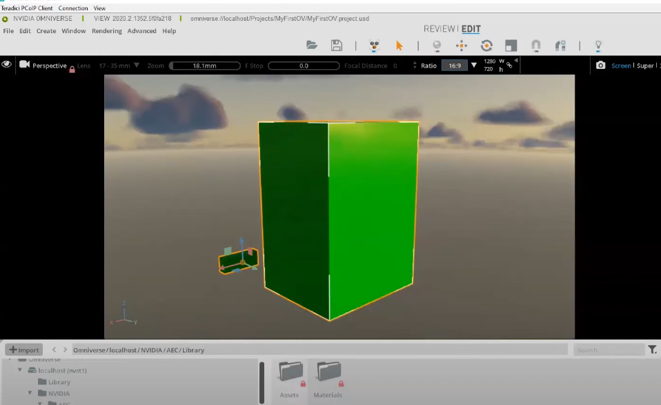Click the content browser path field

(319, 350)
